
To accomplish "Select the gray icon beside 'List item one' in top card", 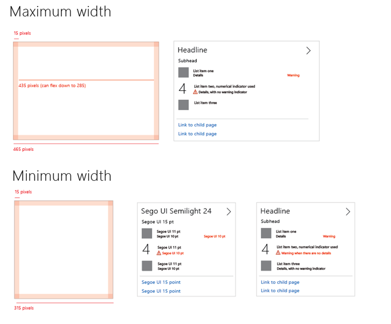I will pos(184,72).
